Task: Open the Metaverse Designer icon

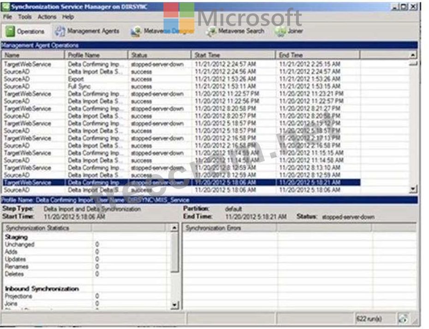Action: (136, 31)
